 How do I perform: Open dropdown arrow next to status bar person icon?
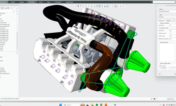pos(156,99)
